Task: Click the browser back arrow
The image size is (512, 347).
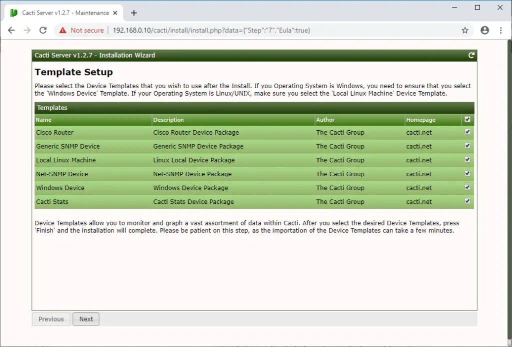Action: (x=11, y=30)
